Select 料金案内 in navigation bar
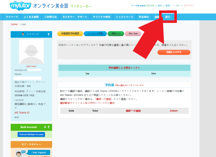Screen dimensions: 216x157 click(144, 17)
